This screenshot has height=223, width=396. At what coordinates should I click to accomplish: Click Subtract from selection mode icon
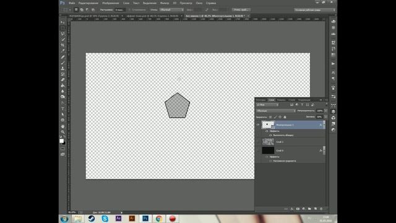pos(87,10)
